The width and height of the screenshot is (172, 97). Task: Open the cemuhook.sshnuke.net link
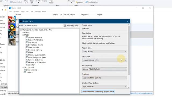point(141,93)
